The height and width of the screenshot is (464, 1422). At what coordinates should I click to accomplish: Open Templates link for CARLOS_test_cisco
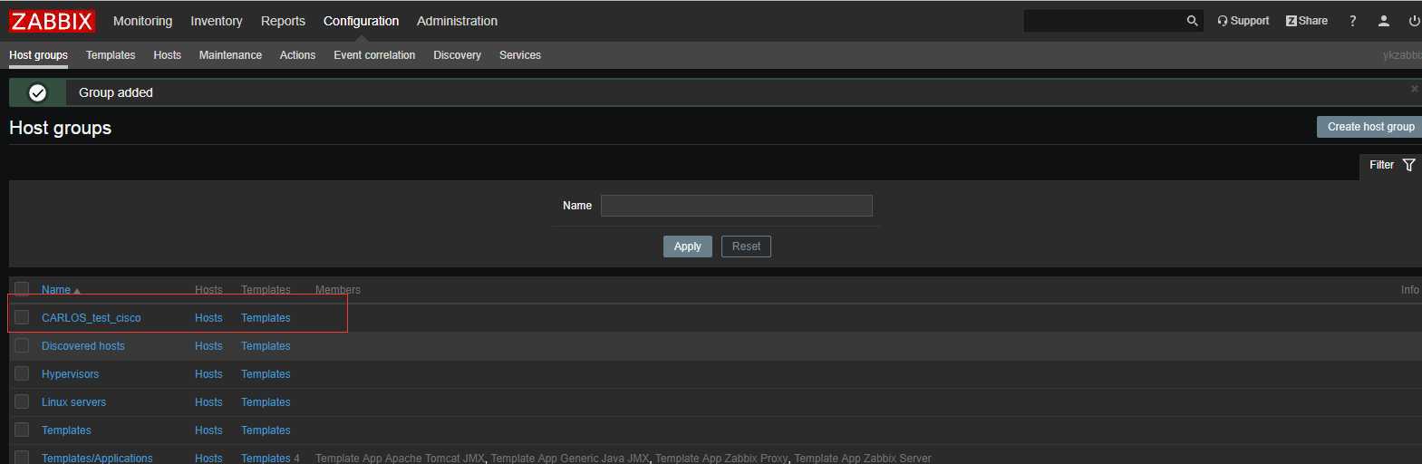266,318
